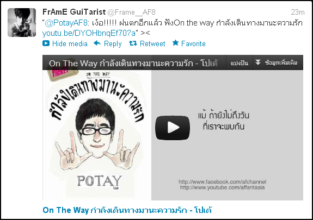Image resolution: width=313 pixels, height=220 pixels.
Task: Open the 23m timestamp link
Action: [x=297, y=12]
